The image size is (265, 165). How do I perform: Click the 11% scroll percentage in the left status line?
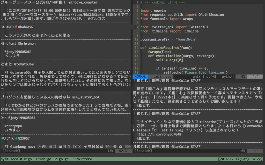coord(110,151)
